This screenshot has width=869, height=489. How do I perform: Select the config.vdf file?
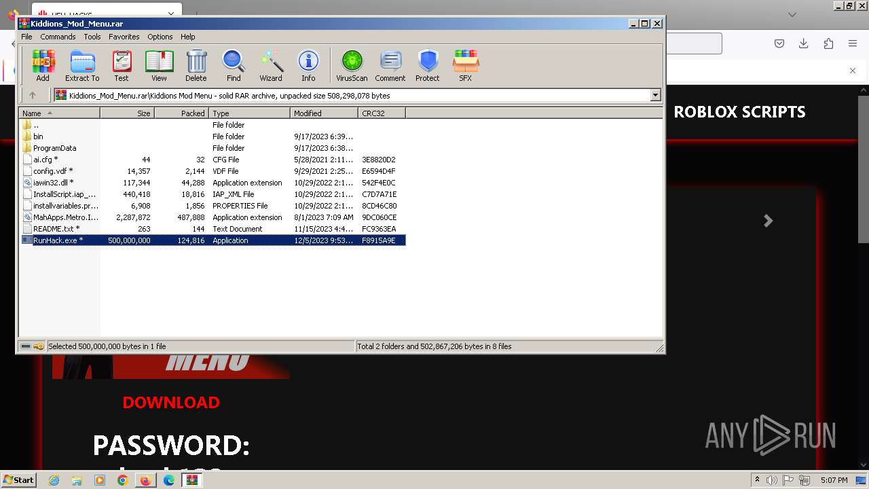[x=213, y=171]
